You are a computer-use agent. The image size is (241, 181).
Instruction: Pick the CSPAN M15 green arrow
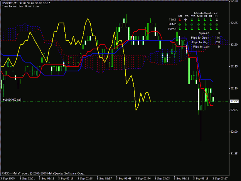(192, 29)
